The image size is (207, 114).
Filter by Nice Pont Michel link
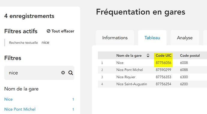tap(20, 109)
